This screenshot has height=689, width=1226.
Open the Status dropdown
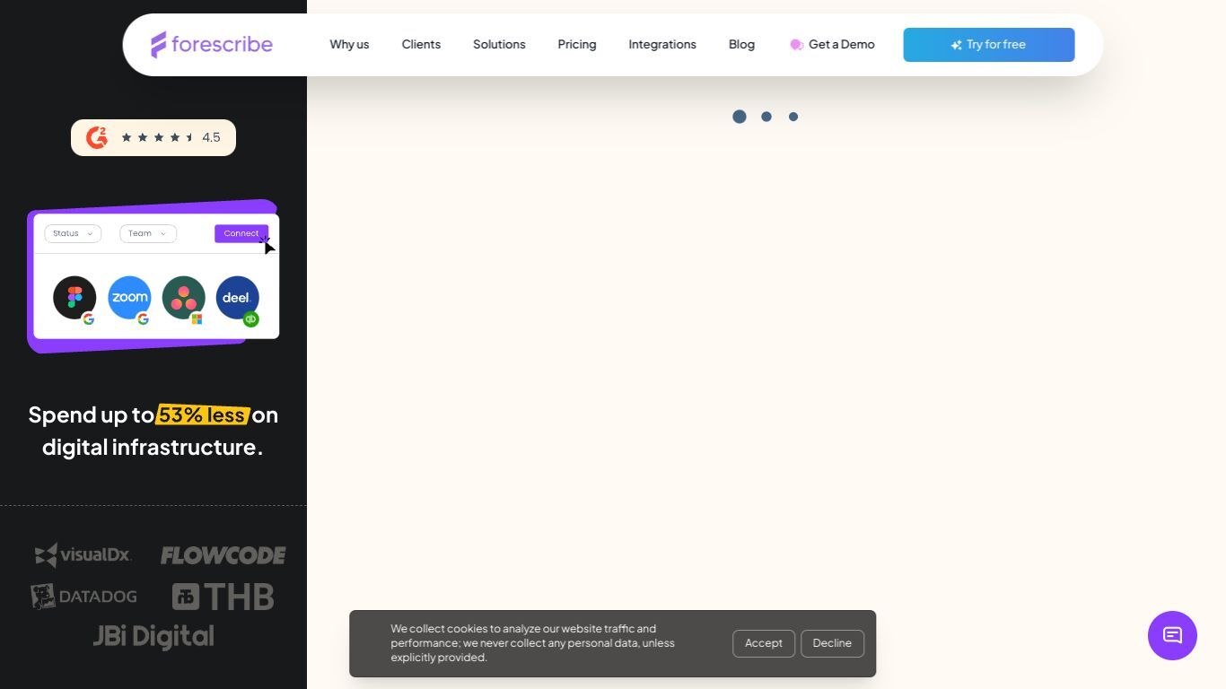click(x=73, y=233)
